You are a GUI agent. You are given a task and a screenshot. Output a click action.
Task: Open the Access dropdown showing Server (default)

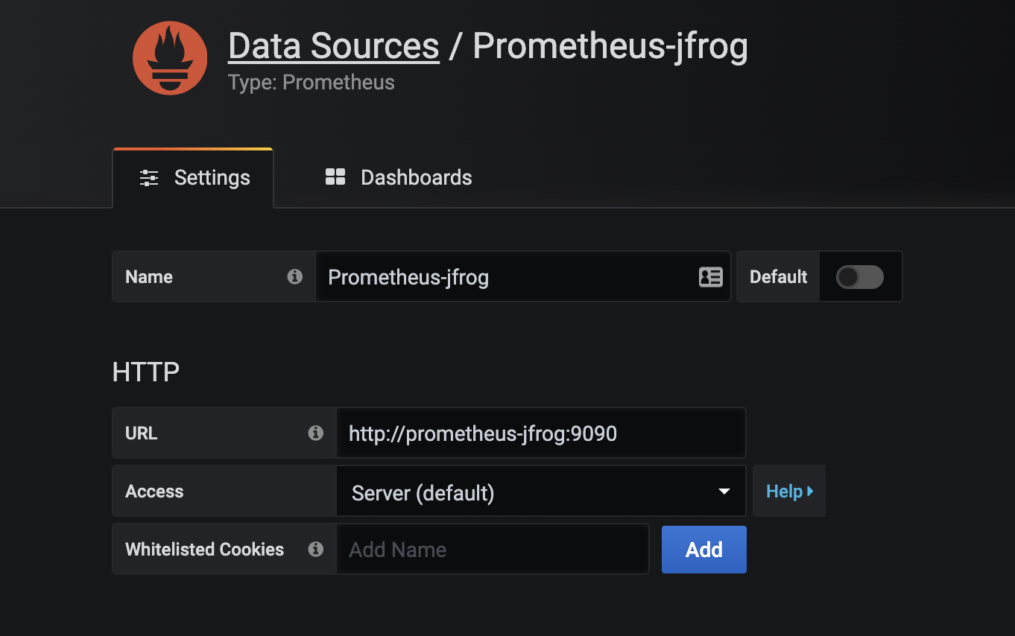[541, 492]
